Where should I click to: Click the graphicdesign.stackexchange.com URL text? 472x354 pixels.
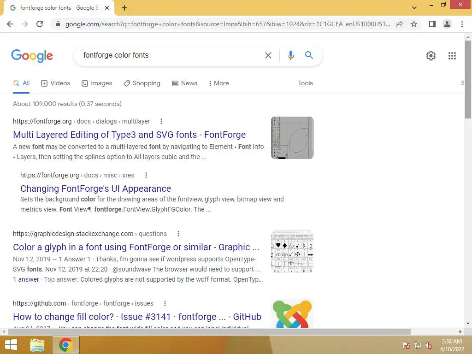[73, 234]
